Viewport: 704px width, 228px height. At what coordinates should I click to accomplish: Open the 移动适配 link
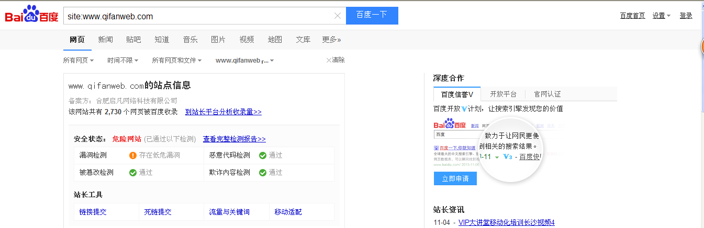pyautogui.click(x=288, y=212)
